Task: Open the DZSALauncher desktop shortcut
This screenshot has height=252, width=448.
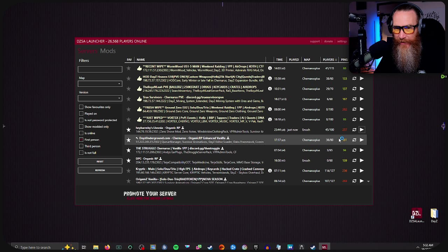Action: tap(416, 216)
